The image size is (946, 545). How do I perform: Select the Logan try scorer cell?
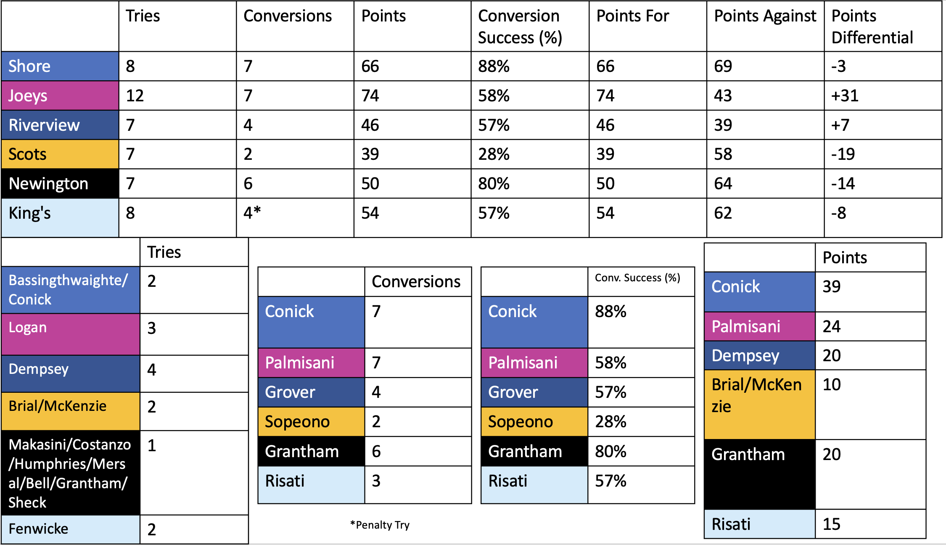click(70, 334)
